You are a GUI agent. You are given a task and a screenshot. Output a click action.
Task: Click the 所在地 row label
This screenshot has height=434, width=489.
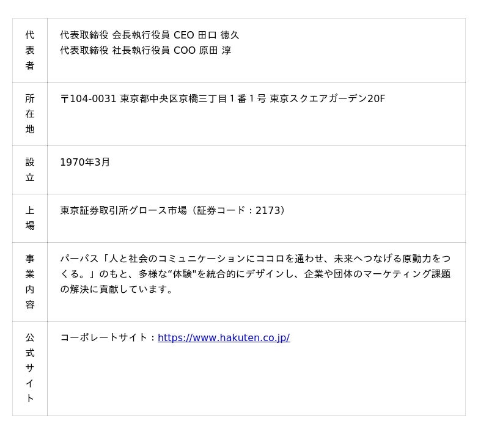(30, 114)
